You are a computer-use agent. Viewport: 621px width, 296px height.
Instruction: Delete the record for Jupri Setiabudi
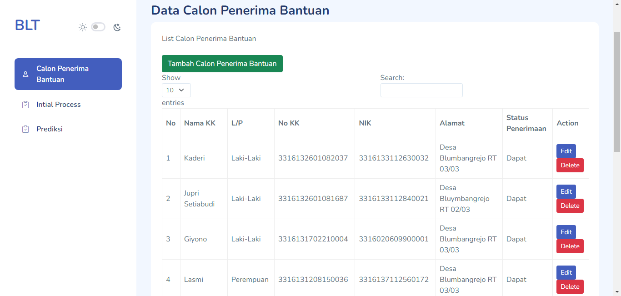click(570, 206)
